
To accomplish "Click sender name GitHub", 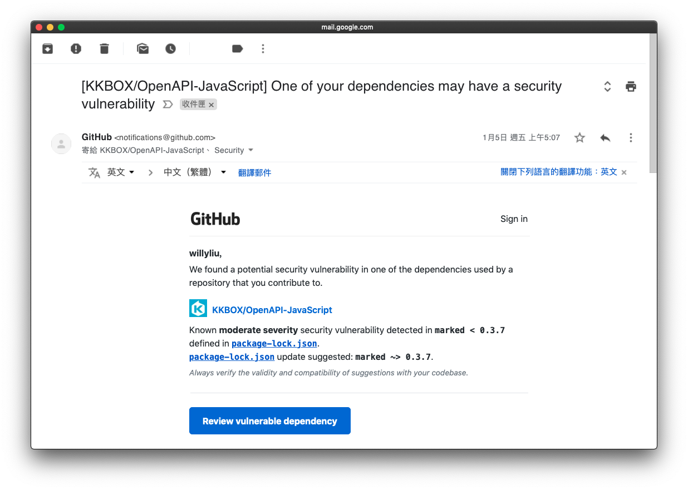I will pos(97,137).
